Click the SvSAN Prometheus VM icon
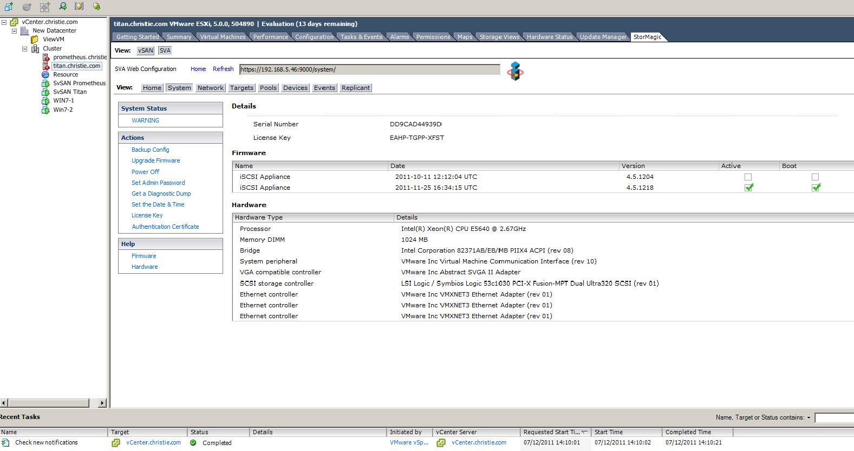Screen dimensions: 854x451 [x=45, y=83]
